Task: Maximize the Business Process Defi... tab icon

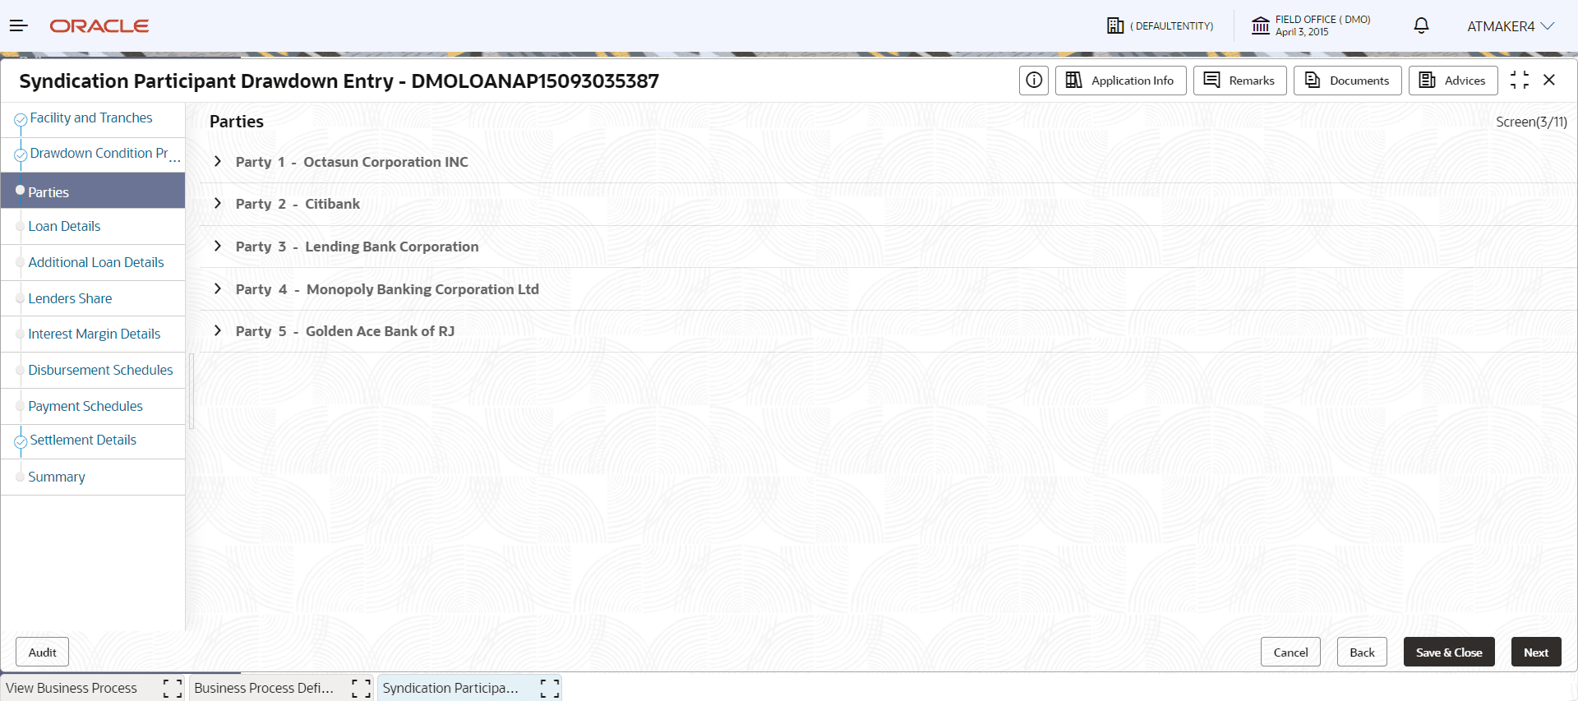Action: coord(361,689)
